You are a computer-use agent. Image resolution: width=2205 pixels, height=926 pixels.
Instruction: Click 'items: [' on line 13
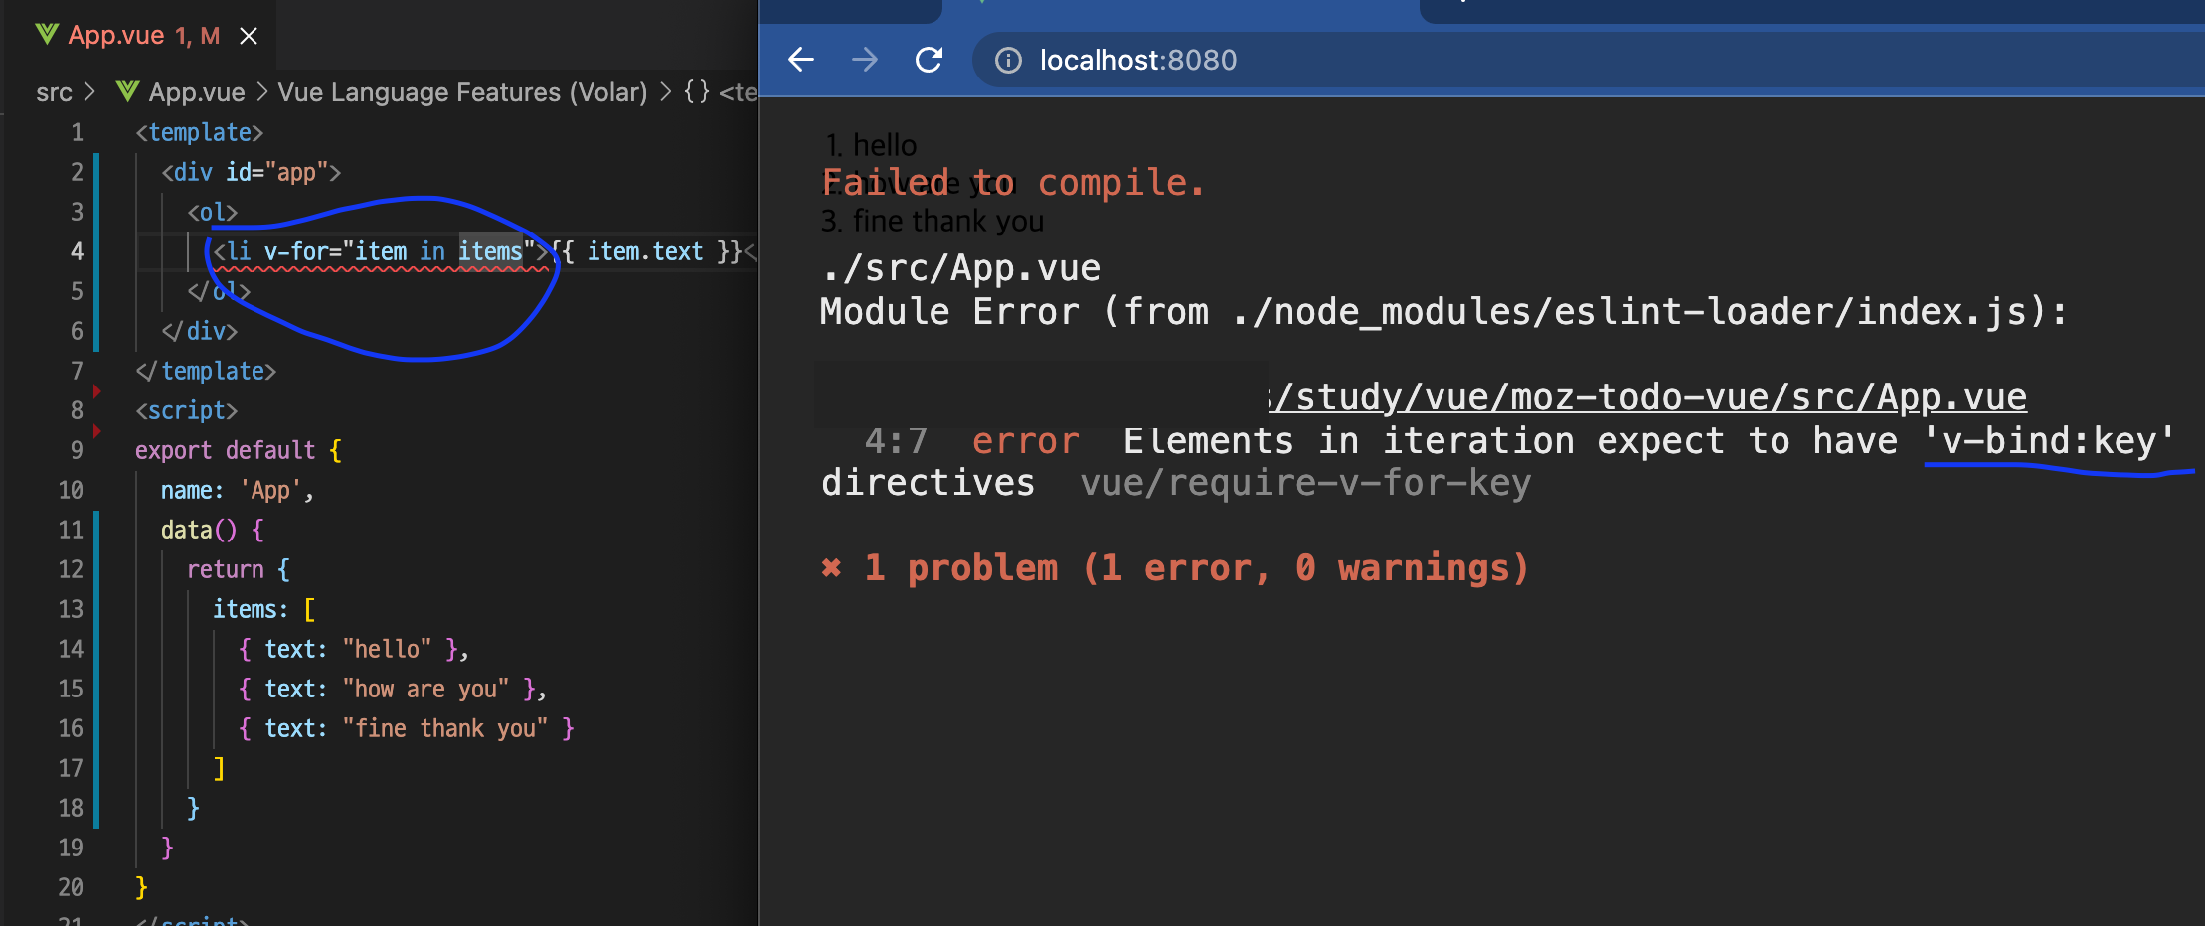click(263, 609)
